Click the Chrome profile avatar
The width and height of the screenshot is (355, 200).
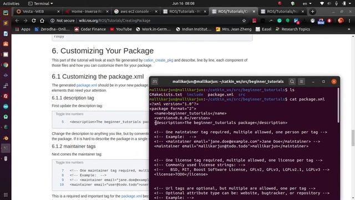point(341,21)
